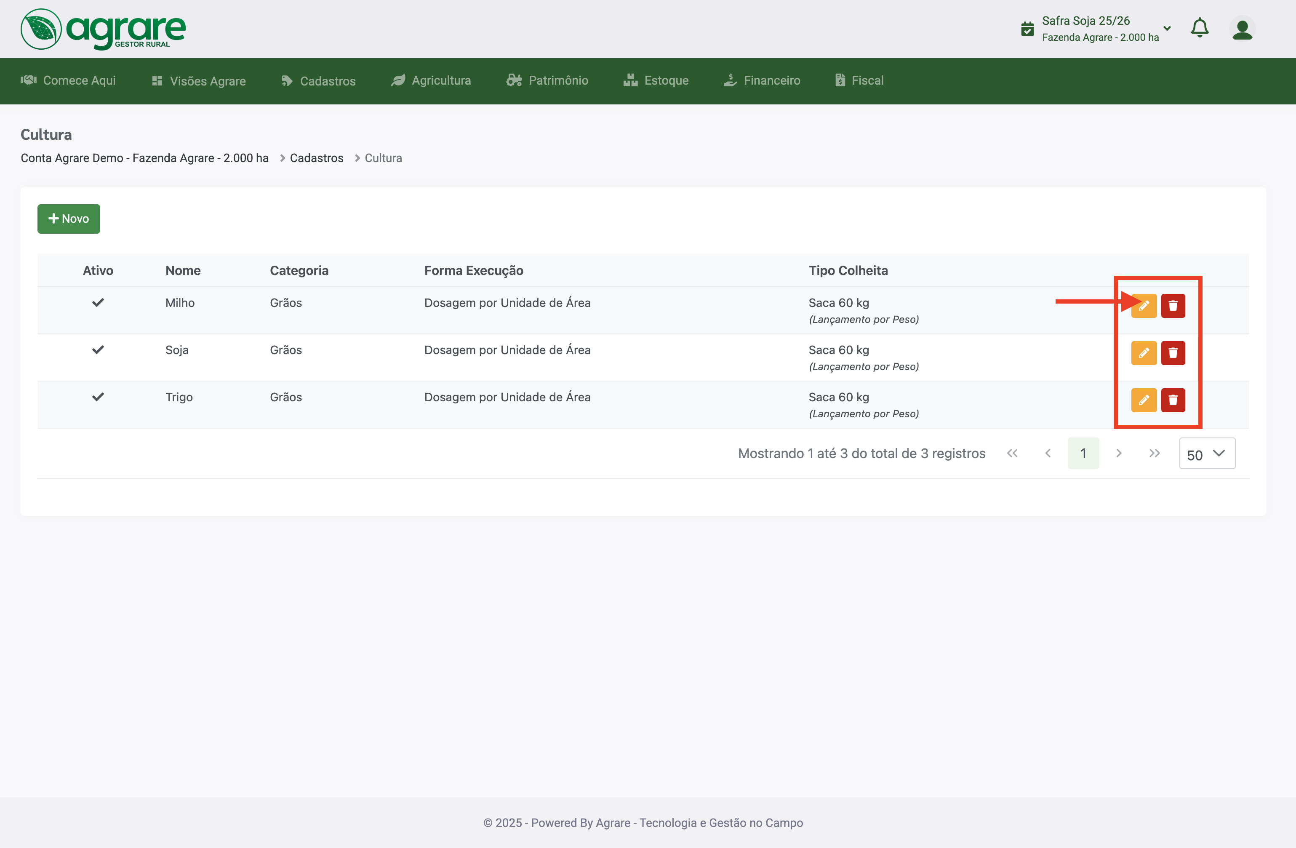Open the notifications bell
1296x848 pixels.
click(x=1200, y=28)
